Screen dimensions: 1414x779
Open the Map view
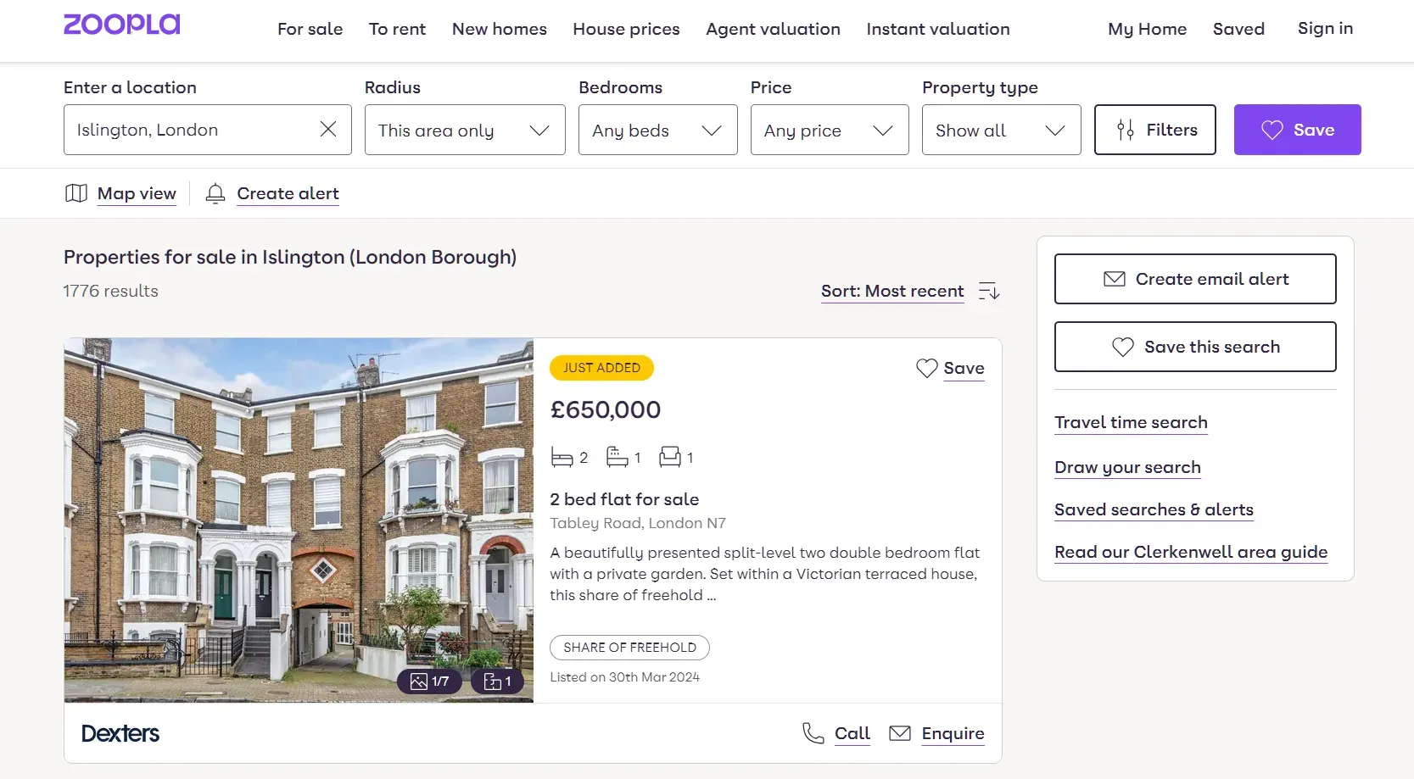pyautogui.click(x=120, y=193)
